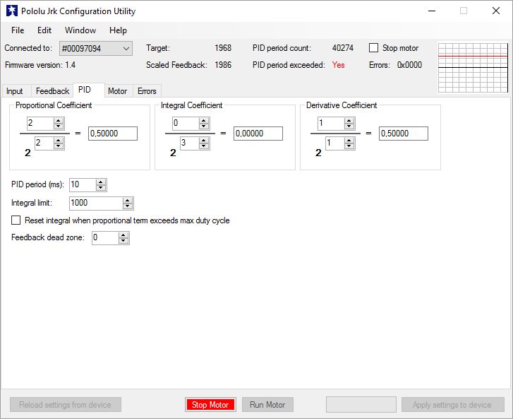513x419 pixels.
Task: Decrease the Integral limit value
Action: click(128, 206)
